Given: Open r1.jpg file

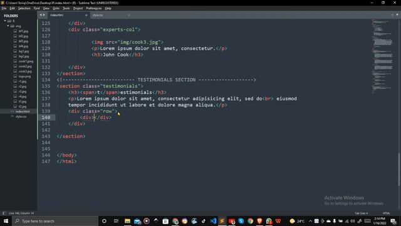Looking at the screenshot, I should 23,82.
